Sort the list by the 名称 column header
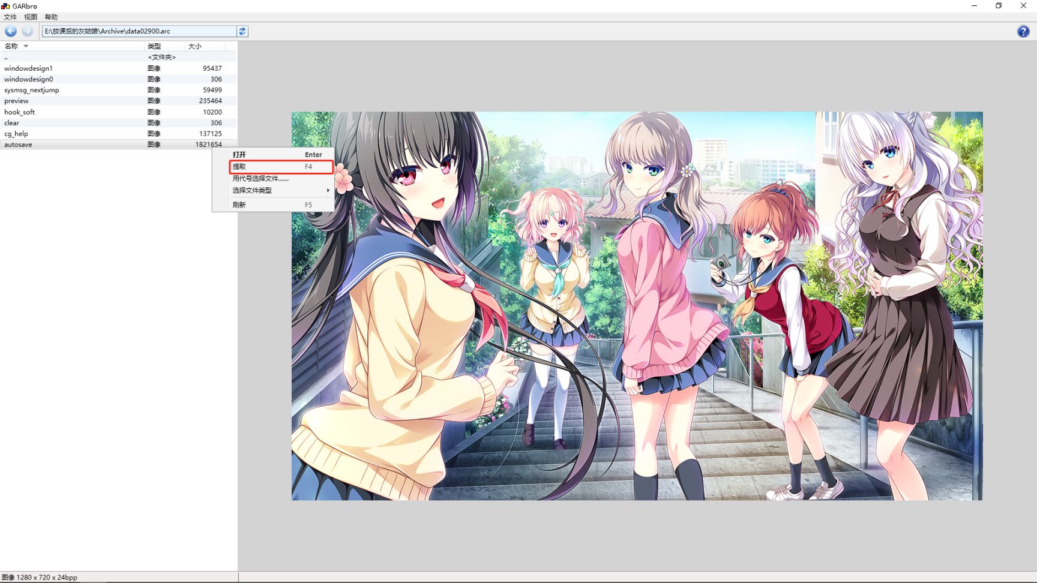 [72, 46]
